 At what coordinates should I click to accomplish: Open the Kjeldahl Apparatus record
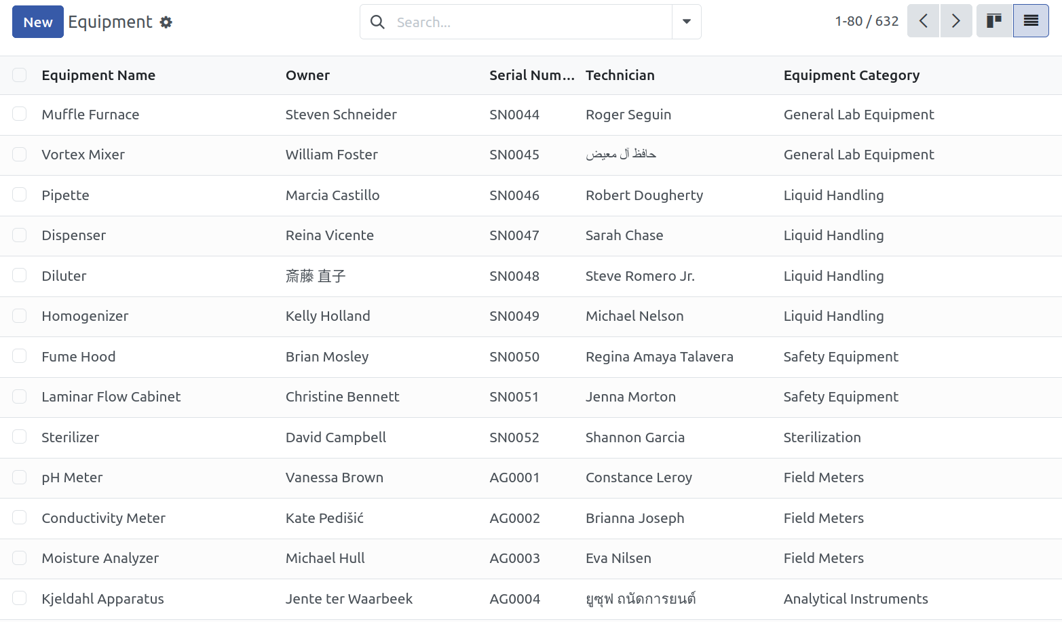click(102, 599)
